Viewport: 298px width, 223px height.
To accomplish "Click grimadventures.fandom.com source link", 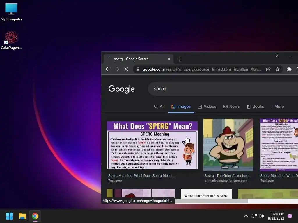I will pos(226,181).
